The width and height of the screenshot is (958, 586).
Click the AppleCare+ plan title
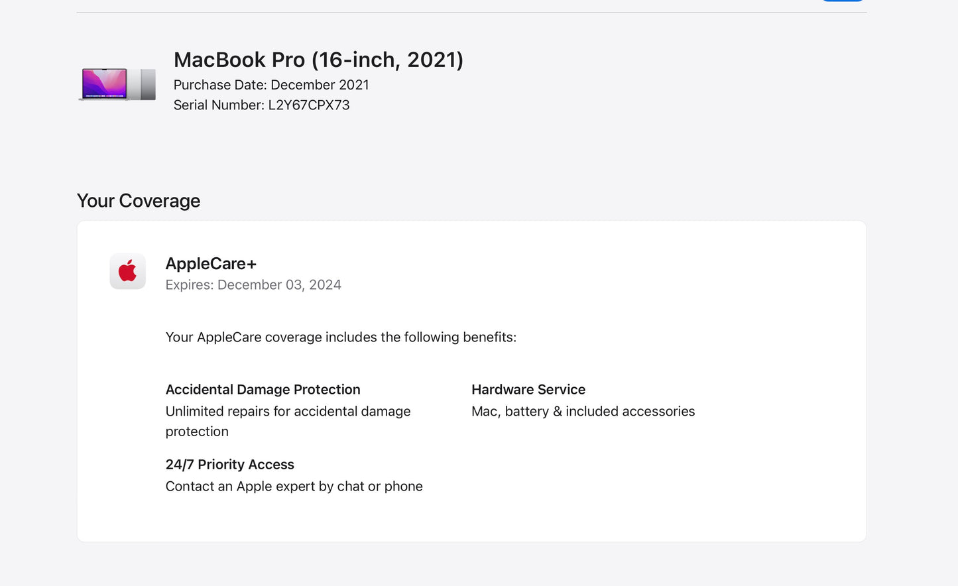pyautogui.click(x=211, y=264)
